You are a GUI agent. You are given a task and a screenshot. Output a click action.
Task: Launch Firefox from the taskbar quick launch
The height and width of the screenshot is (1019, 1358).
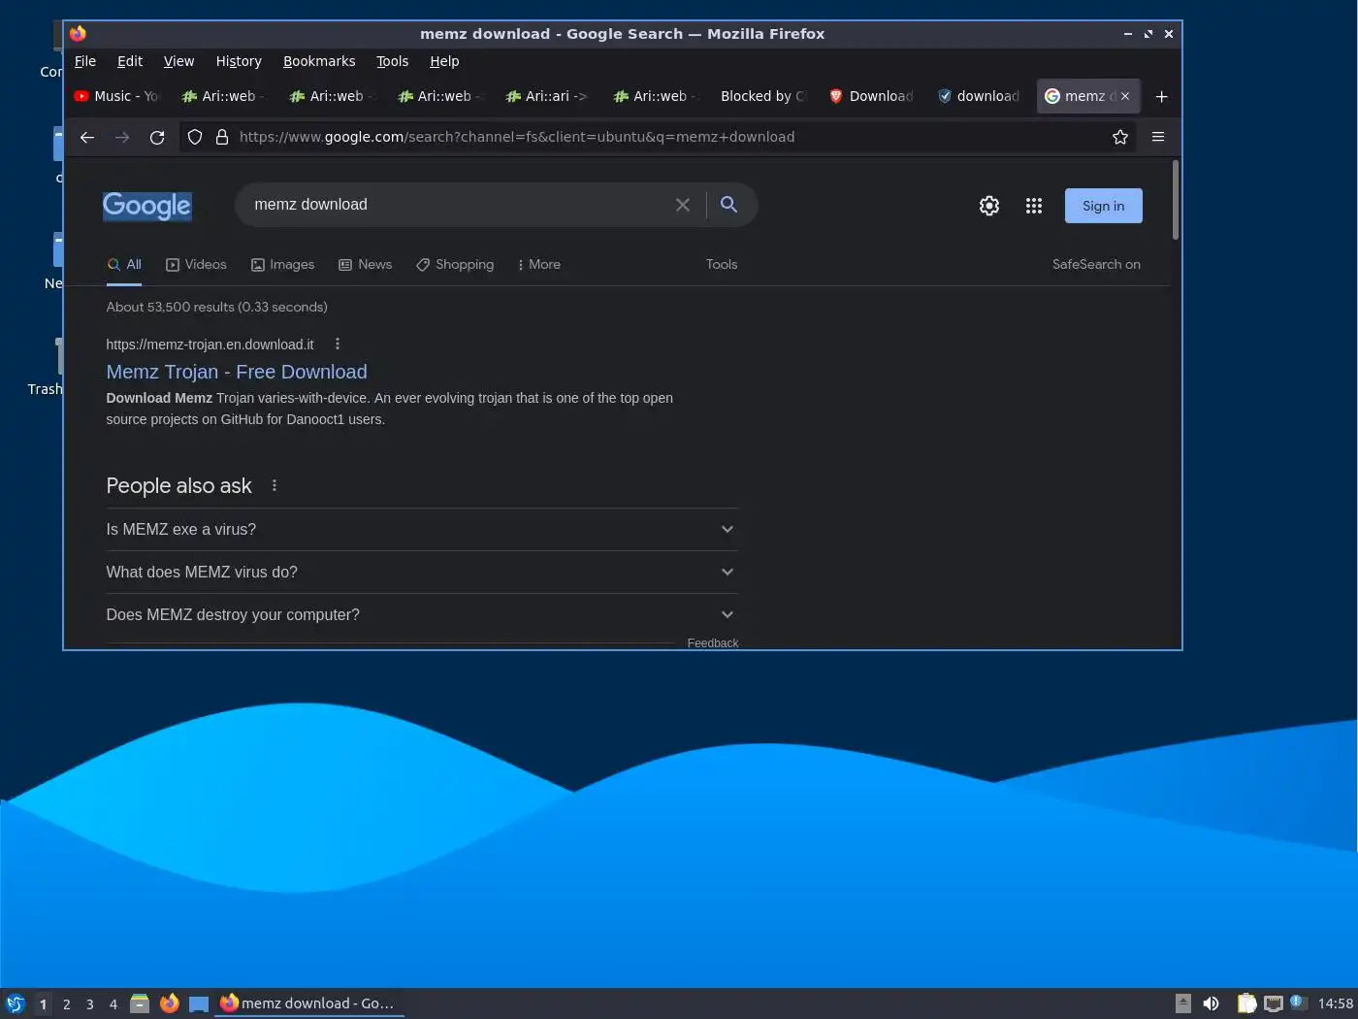coord(170,1003)
